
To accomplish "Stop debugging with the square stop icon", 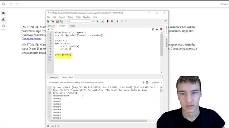I will 112,21.
